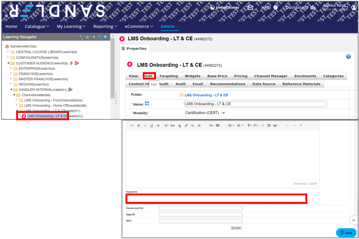The height and width of the screenshot is (239, 359).
Task: Click the Learning Navigator help icon
Action: [x=105, y=37]
